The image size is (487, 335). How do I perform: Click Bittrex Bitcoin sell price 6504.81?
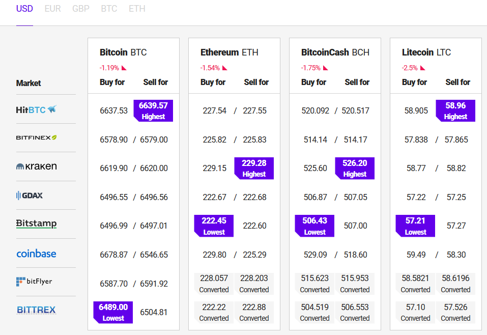pyautogui.click(x=154, y=312)
